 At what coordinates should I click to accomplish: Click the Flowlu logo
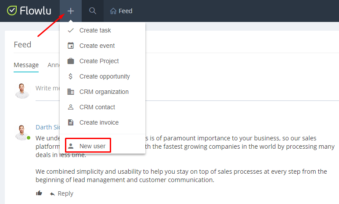29,11
